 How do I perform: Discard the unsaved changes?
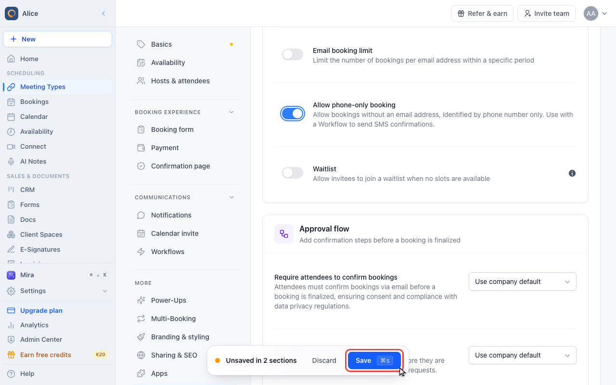pos(324,360)
